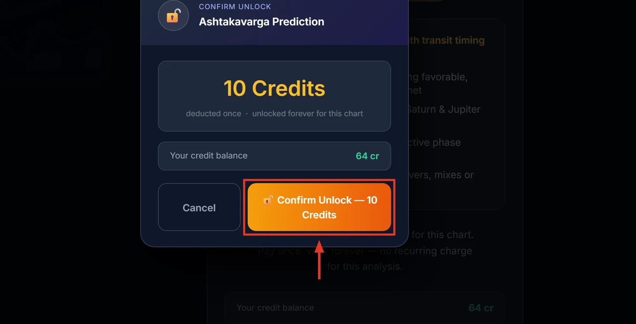Cancel the unlock confirmation dialog
The width and height of the screenshot is (636, 324).
pyautogui.click(x=199, y=207)
